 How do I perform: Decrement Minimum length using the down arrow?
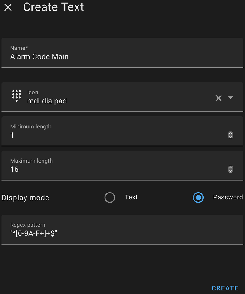pyautogui.click(x=230, y=137)
